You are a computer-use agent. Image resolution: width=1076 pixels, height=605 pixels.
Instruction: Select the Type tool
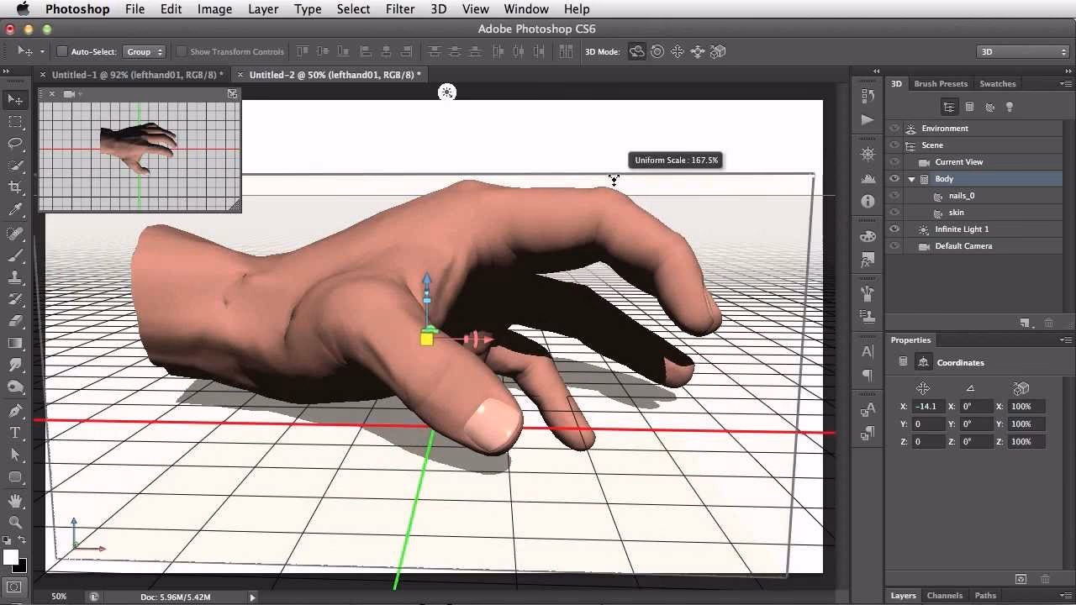[x=15, y=432]
